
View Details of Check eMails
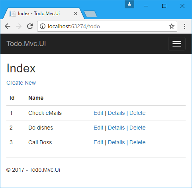pos(116,113)
